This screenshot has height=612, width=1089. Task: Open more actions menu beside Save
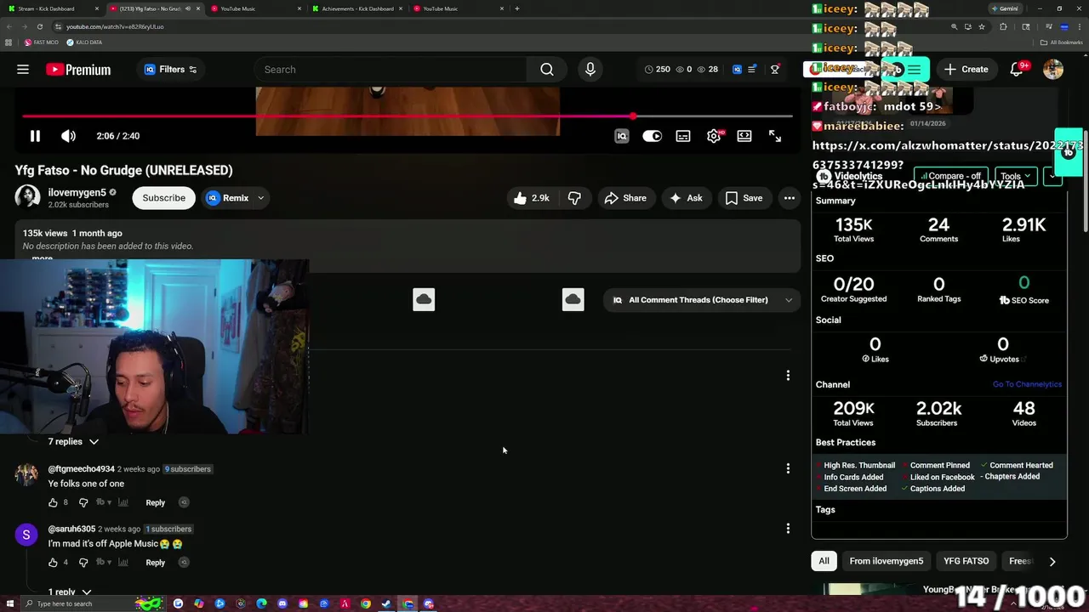click(790, 198)
